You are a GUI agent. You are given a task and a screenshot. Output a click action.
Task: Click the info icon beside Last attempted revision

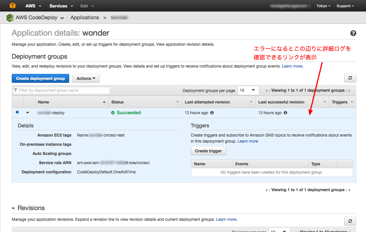coord(212,113)
